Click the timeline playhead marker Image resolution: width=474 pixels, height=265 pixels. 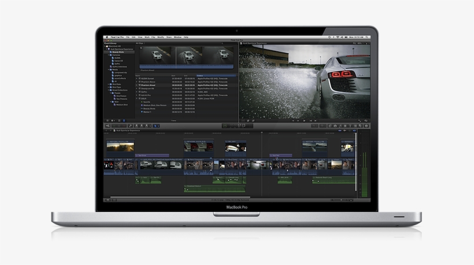pos(261,133)
